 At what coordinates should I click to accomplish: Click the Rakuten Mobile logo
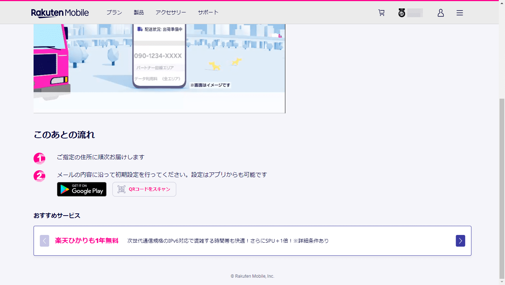pos(60,13)
